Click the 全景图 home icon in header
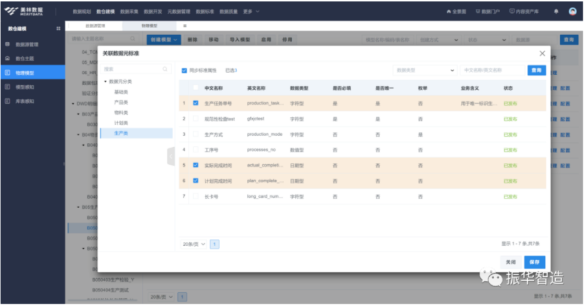The height and width of the screenshot is (305, 584). (449, 12)
